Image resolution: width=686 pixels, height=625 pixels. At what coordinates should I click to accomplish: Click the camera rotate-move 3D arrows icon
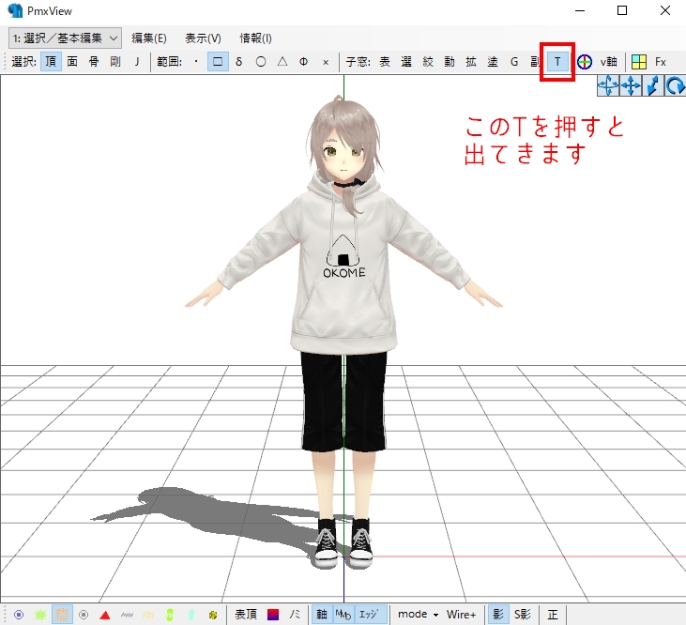pos(608,85)
